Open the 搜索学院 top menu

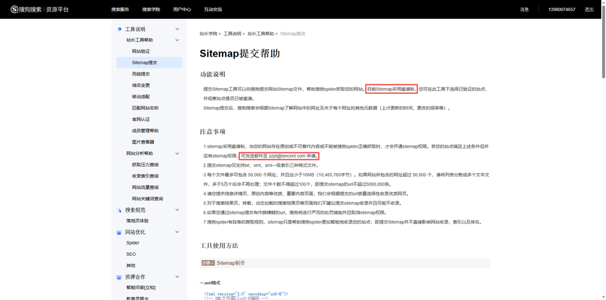coord(151,9)
